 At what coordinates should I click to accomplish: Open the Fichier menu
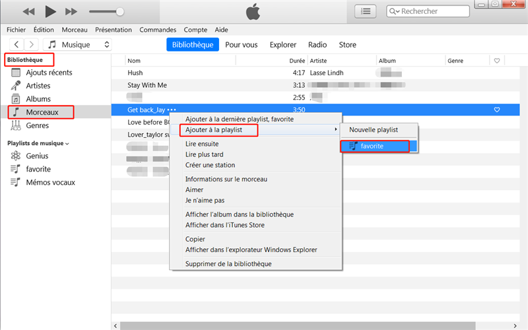(16, 30)
